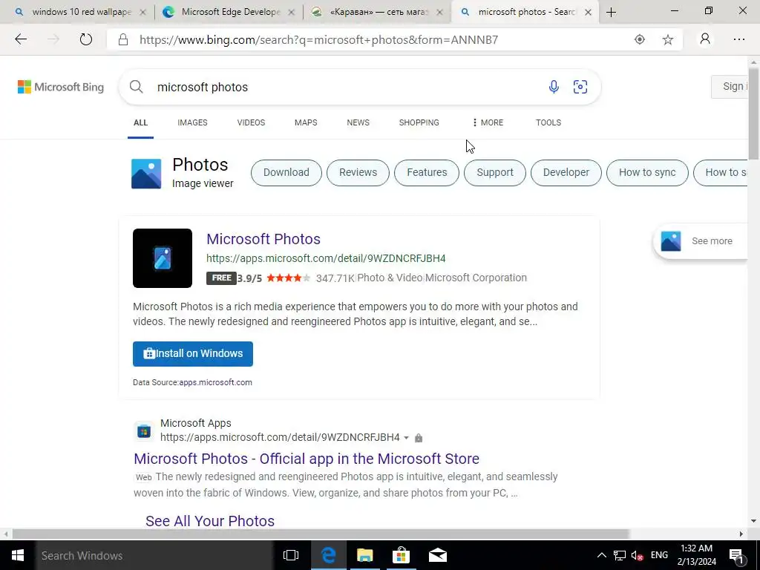The width and height of the screenshot is (760, 570).
Task: Click the Microsoft Apps store favicon
Action: pyautogui.click(x=144, y=431)
